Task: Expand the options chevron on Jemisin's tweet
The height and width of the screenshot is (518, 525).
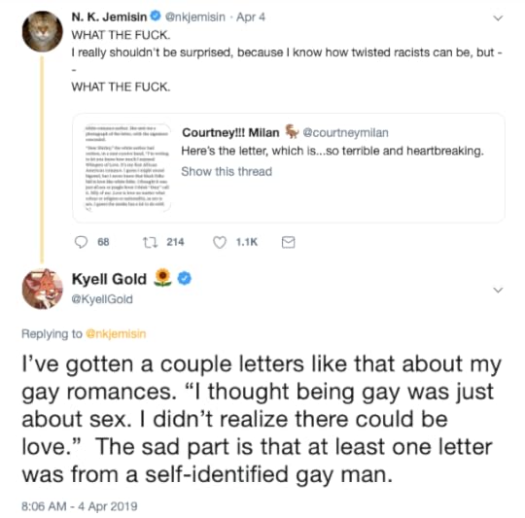Action: [498, 18]
